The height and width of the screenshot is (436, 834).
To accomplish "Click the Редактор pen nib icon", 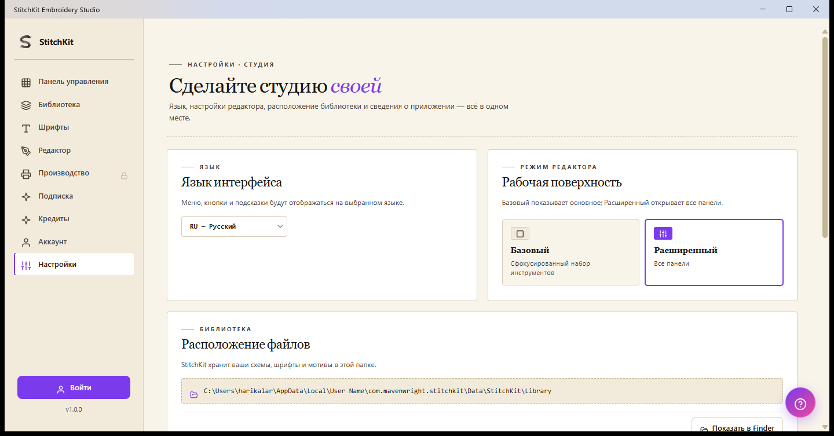I will tap(26, 151).
